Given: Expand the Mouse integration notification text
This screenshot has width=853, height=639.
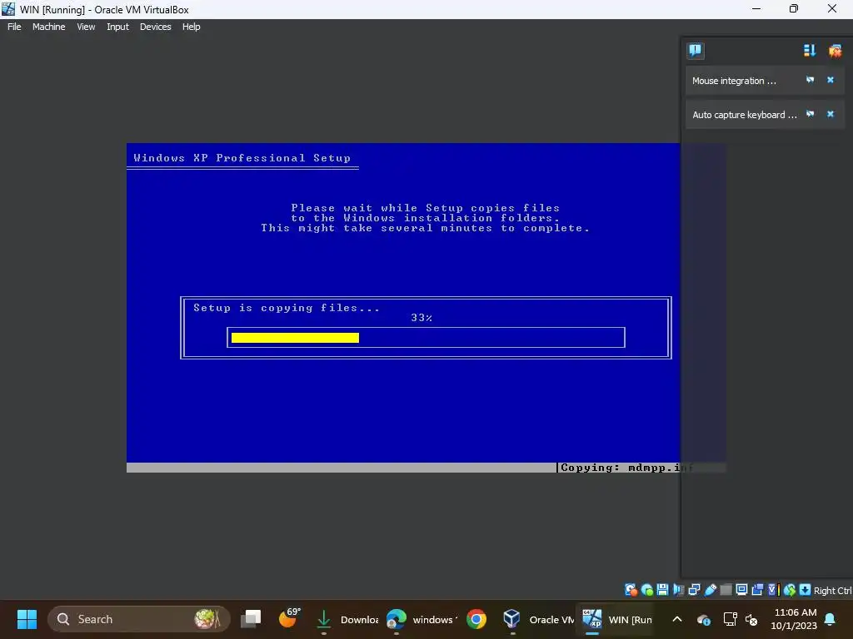Looking at the screenshot, I should (x=734, y=81).
